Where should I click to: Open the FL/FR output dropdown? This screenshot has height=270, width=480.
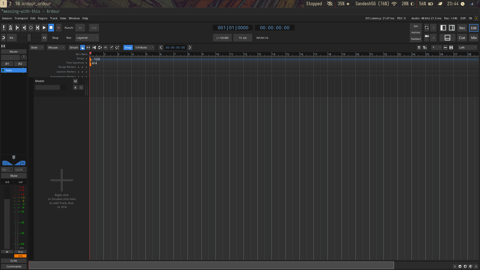(x=14, y=261)
